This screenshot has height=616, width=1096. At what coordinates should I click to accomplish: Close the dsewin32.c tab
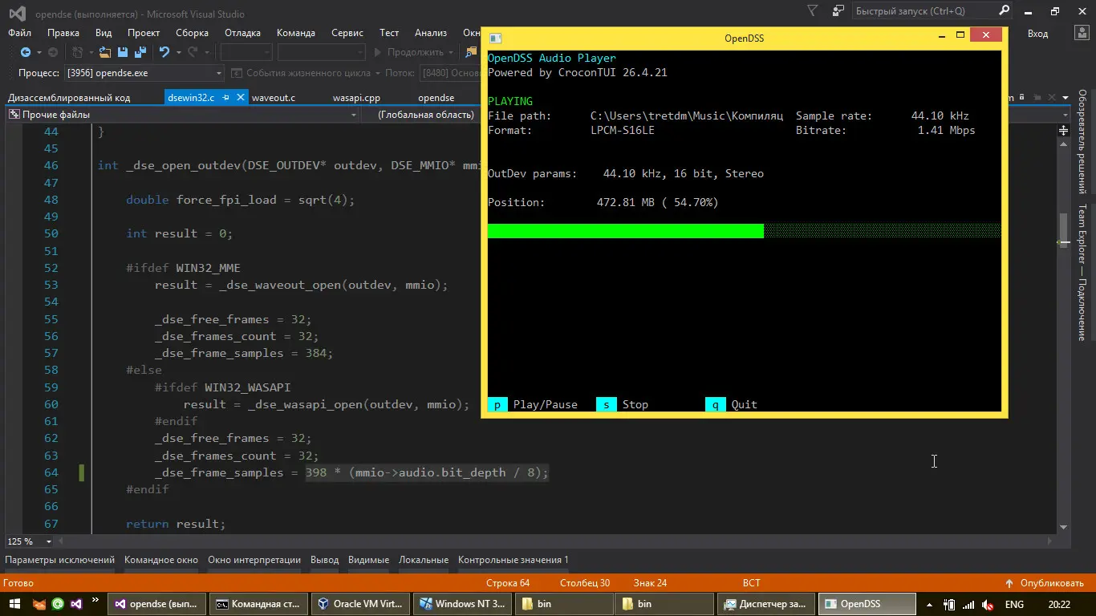coord(240,98)
